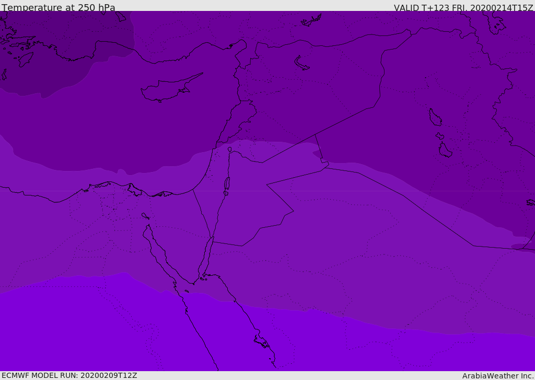
Task: Click the VALID T+123 forecast time label
Action: [463, 8]
